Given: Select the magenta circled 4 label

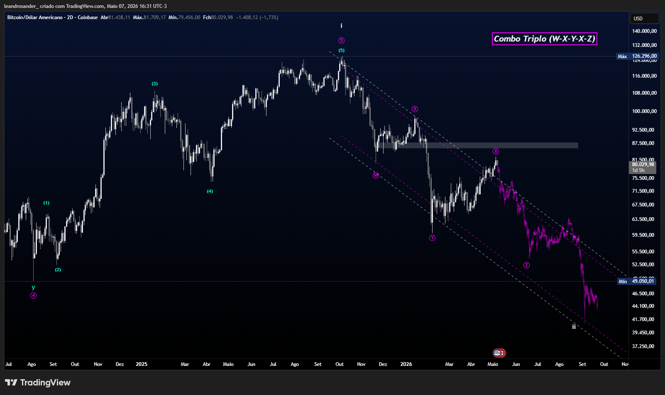Looking at the screenshot, I should tap(33, 296).
